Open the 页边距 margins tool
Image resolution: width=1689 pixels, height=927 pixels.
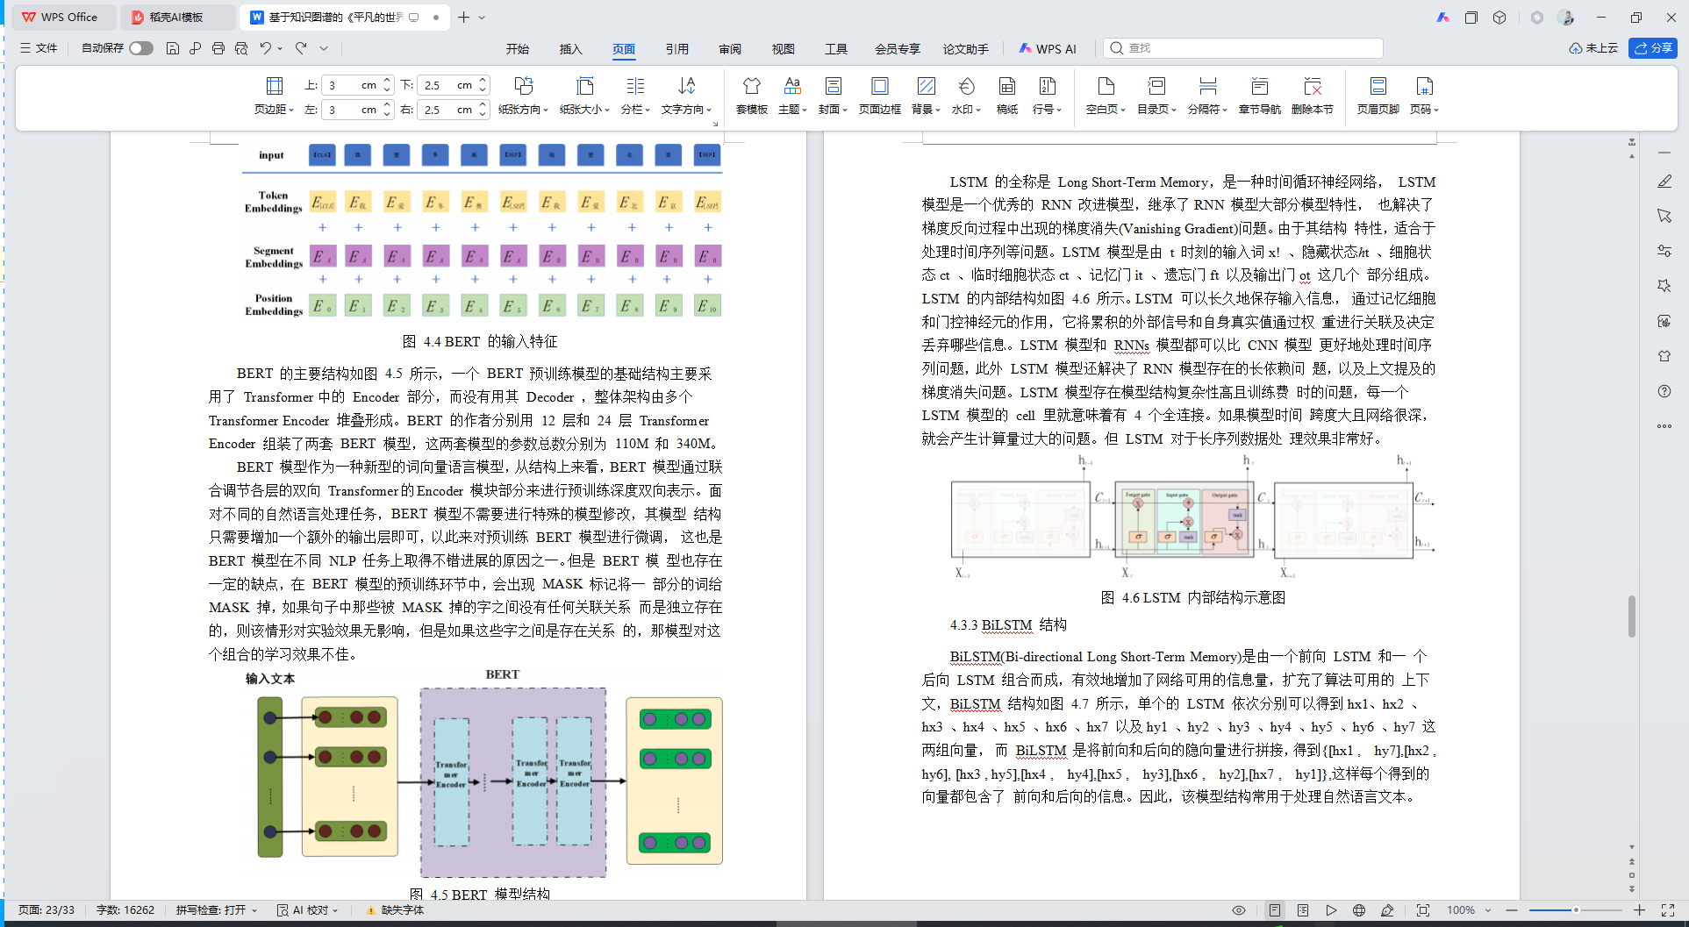274,96
